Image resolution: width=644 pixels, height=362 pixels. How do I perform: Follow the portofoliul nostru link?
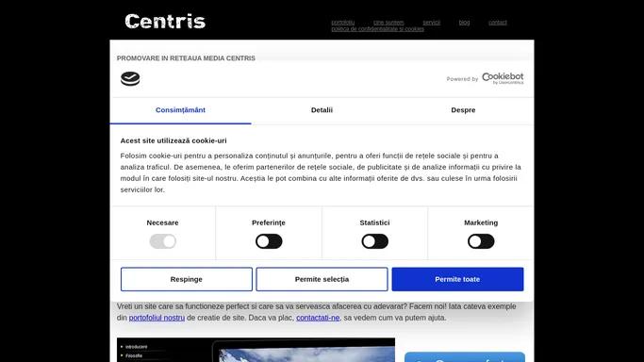(x=157, y=318)
